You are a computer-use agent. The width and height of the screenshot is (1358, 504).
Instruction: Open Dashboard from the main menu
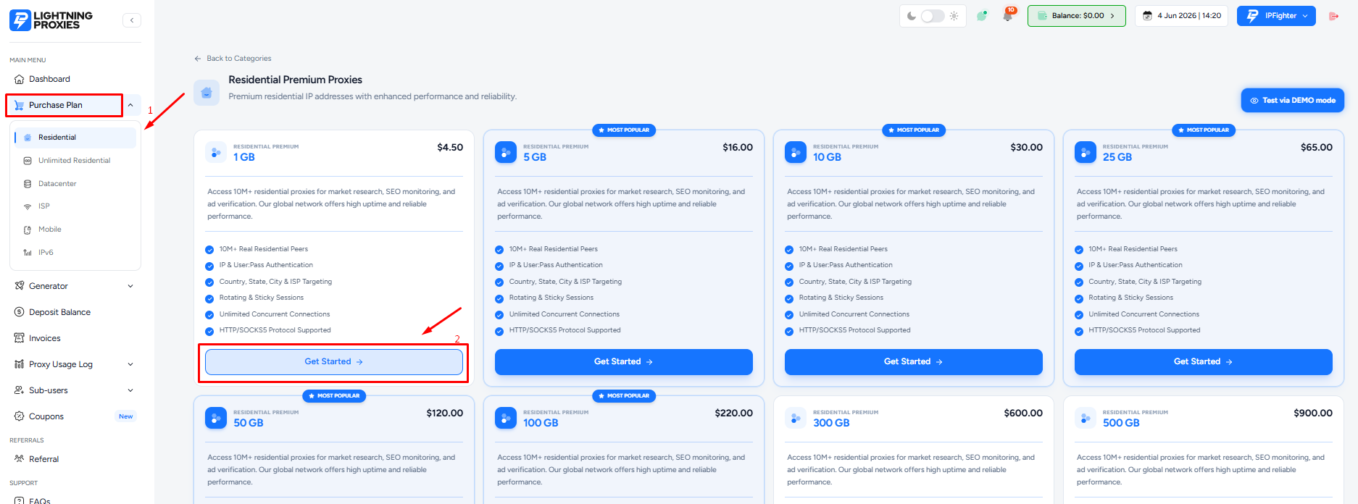pos(49,79)
